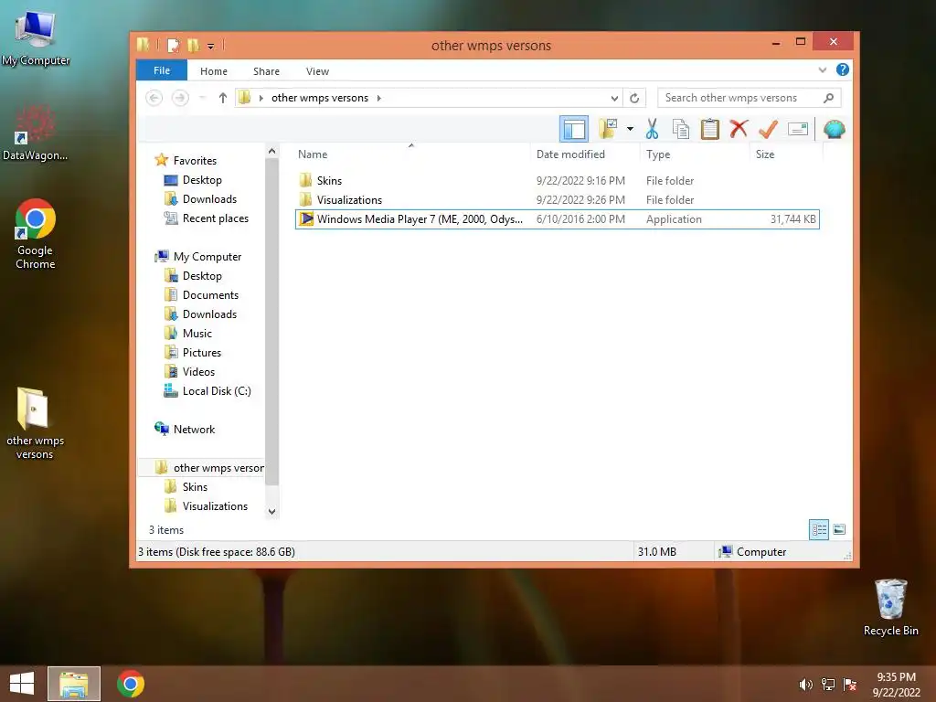This screenshot has height=702, width=936.
Task: Open the File menu tab
Action: click(162, 70)
